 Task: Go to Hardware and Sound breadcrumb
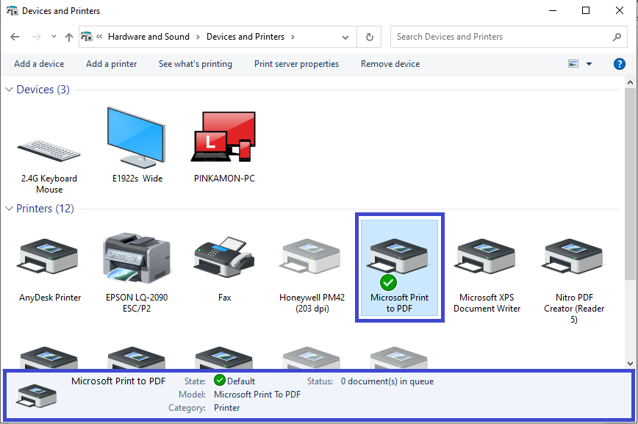click(148, 37)
